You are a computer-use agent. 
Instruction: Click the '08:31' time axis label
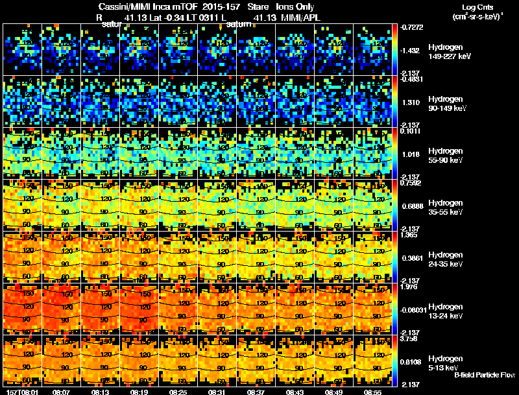(x=217, y=392)
